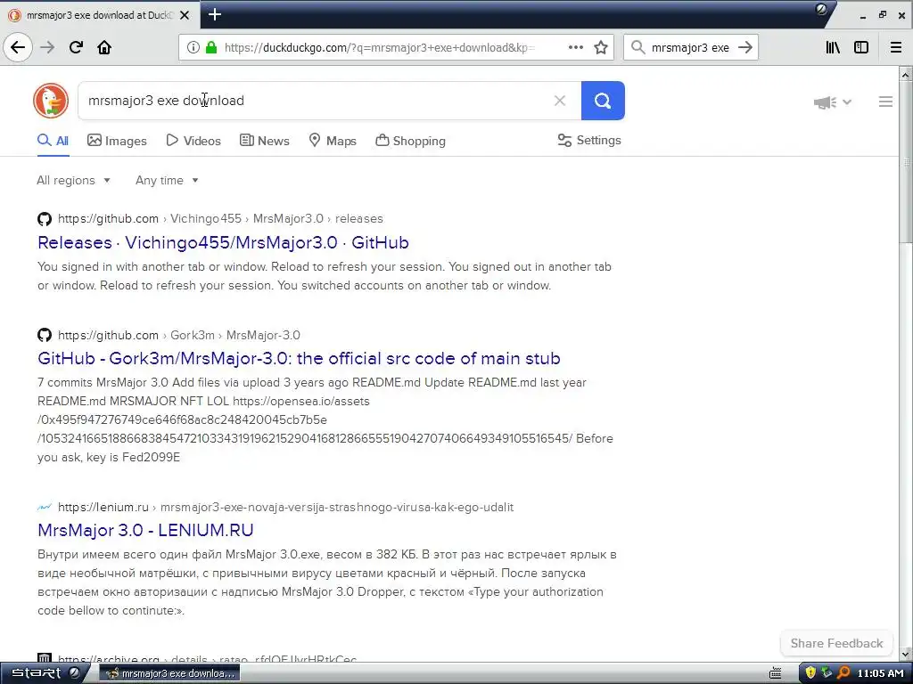
Task: Bookmark this page with the star
Action: [601, 48]
